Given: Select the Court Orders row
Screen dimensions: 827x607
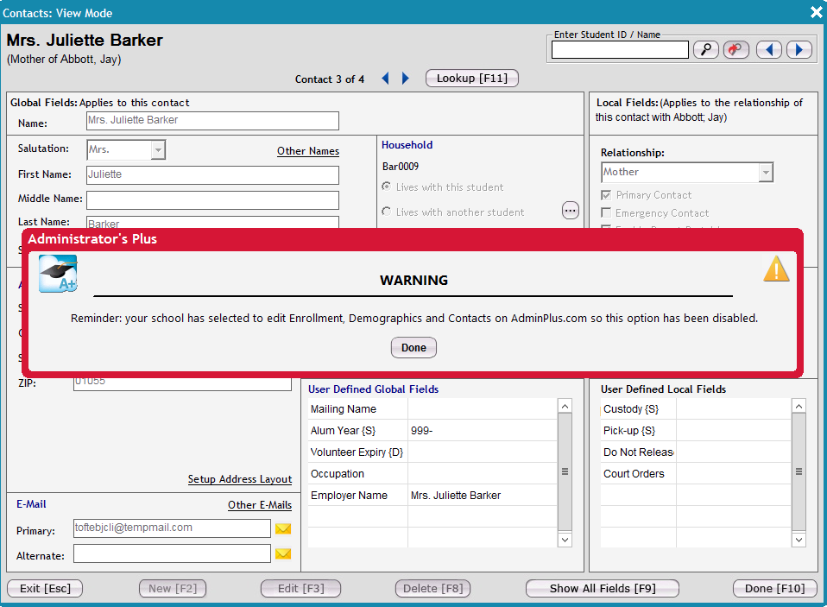Looking at the screenshot, I should click(x=695, y=473).
